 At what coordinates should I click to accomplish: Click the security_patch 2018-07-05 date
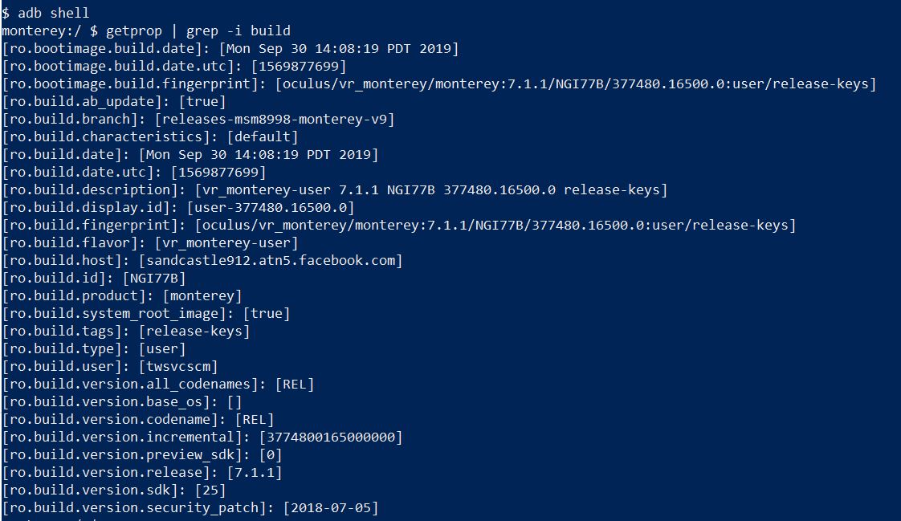(331, 508)
